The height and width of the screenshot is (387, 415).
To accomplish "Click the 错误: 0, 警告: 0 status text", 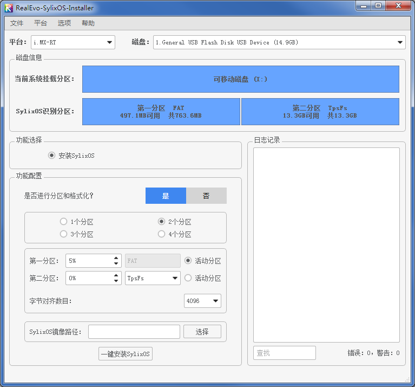I will (373, 353).
